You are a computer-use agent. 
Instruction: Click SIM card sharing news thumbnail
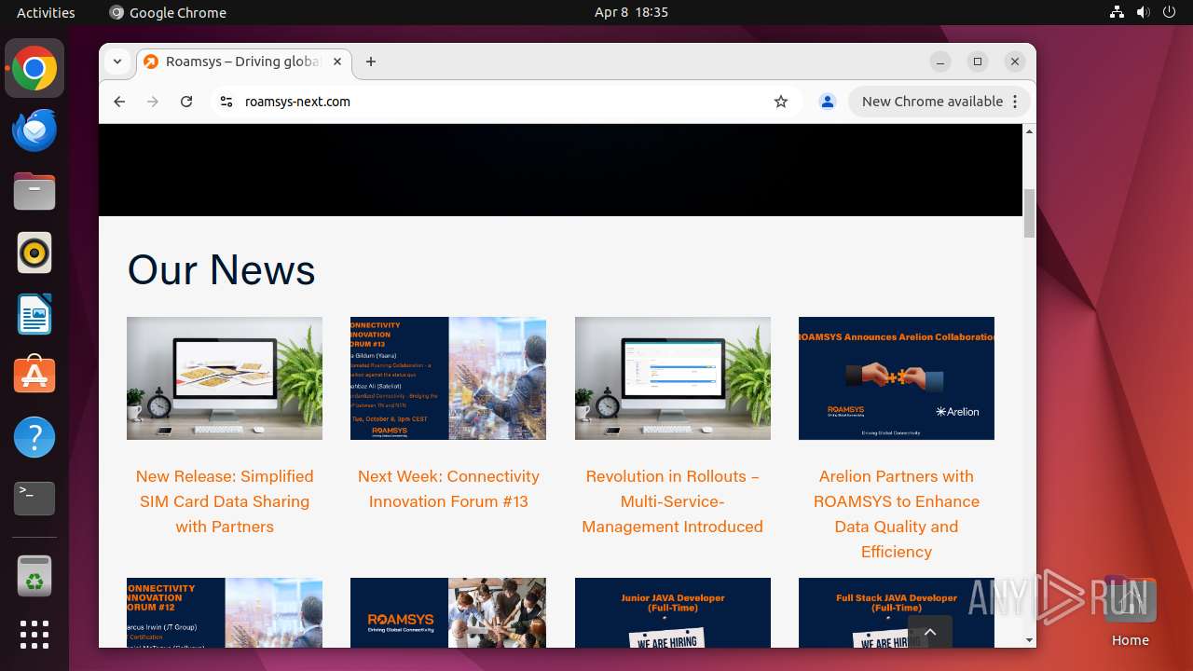coord(225,378)
